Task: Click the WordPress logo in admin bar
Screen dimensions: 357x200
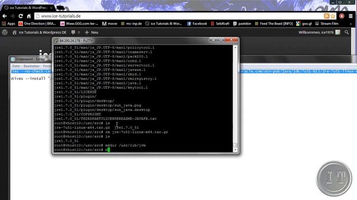Action: tap(5, 32)
